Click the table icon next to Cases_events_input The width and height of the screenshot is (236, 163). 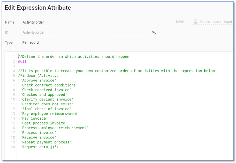(196, 22)
